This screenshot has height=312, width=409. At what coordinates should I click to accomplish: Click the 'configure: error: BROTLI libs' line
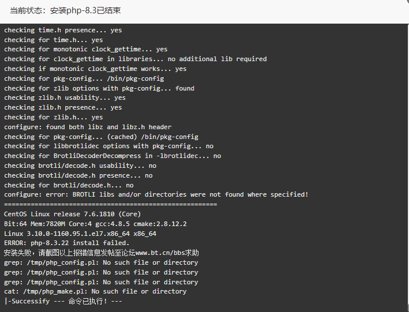coord(156,194)
